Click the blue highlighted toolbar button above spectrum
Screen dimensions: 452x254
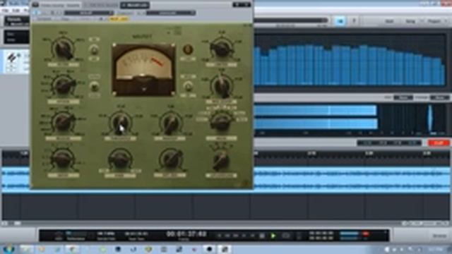click(x=340, y=21)
